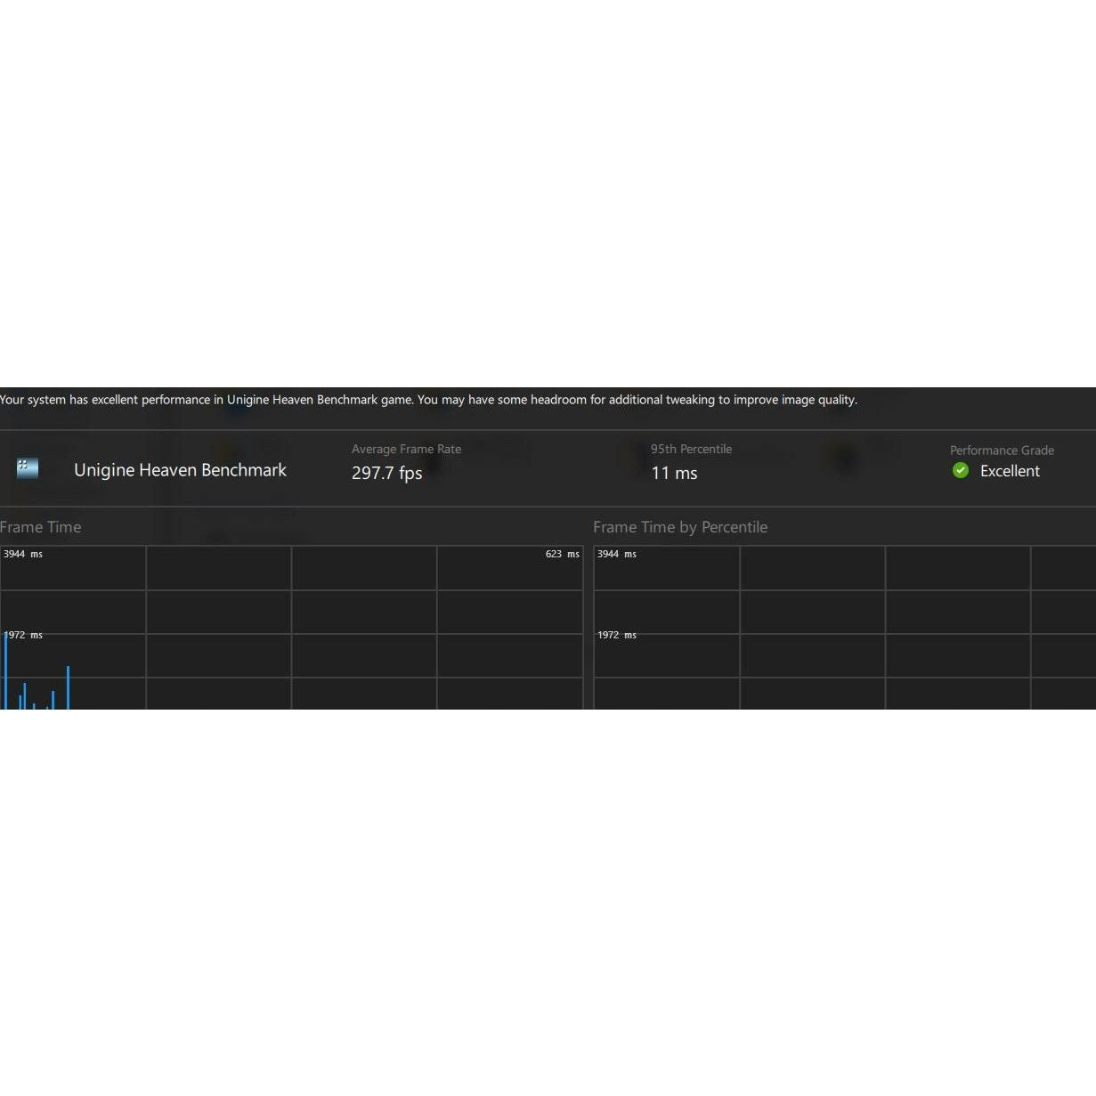Click the Excellent grade text
This screenshot has width=1096, height=1096.
coord(1010,471)
